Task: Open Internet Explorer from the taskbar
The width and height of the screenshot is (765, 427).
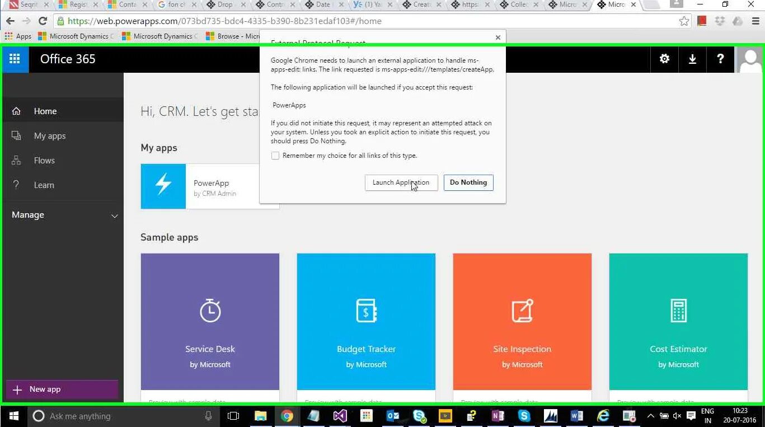Action: coord(603,416)
